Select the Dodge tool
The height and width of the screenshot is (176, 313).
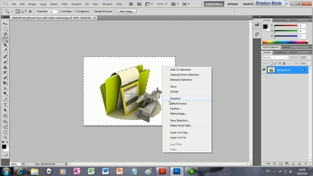coord(5,93)
